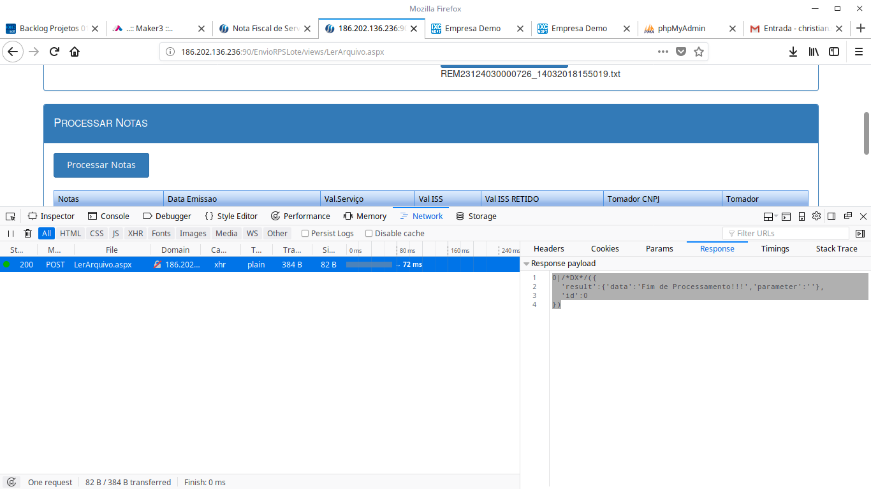Open the Performance panel

click(300, 216)
